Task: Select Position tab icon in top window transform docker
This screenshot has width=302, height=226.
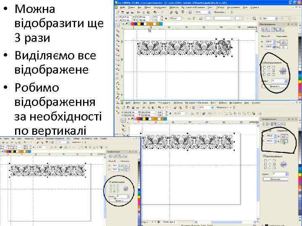Action: click(x=264, y=29)
